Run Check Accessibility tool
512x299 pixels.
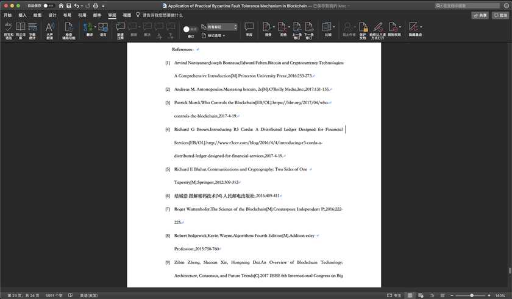pyautogui.click(x=68, y=30)
